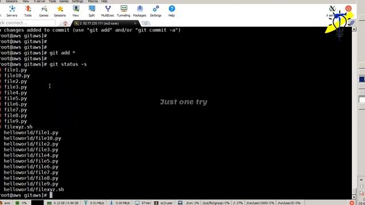The height and width of the screenshot is (205, 365).
Task: Click file10.py in the status output
Action: (x=17, y=76)
